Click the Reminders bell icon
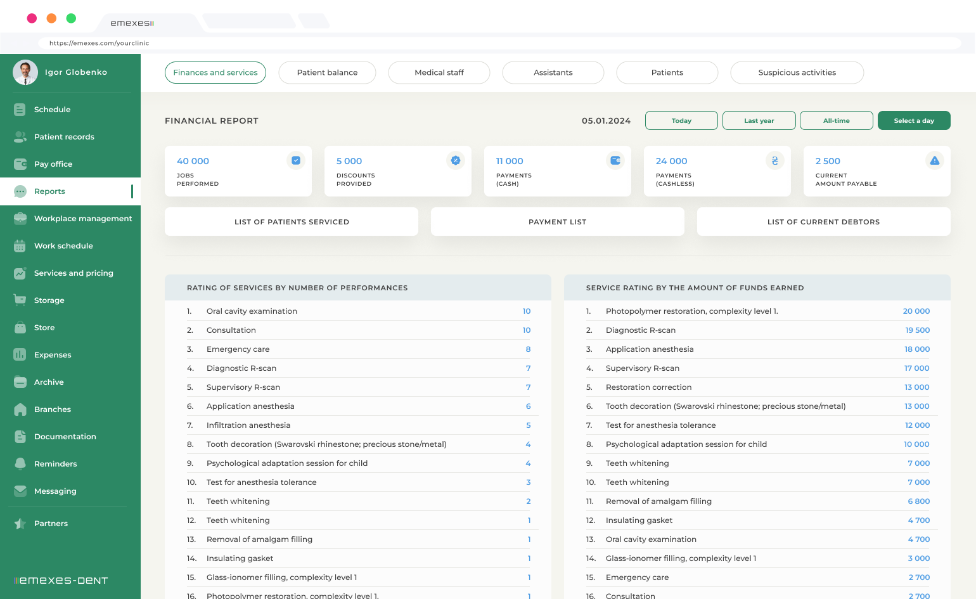 coord(20,464)
